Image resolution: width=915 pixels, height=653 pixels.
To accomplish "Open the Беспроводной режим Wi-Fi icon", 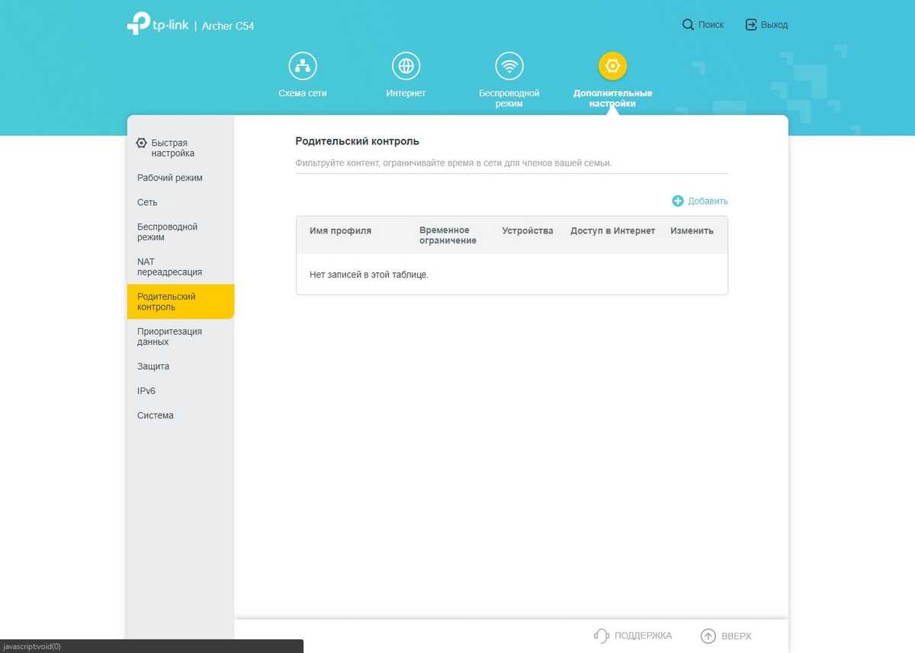I will point(509,66).
